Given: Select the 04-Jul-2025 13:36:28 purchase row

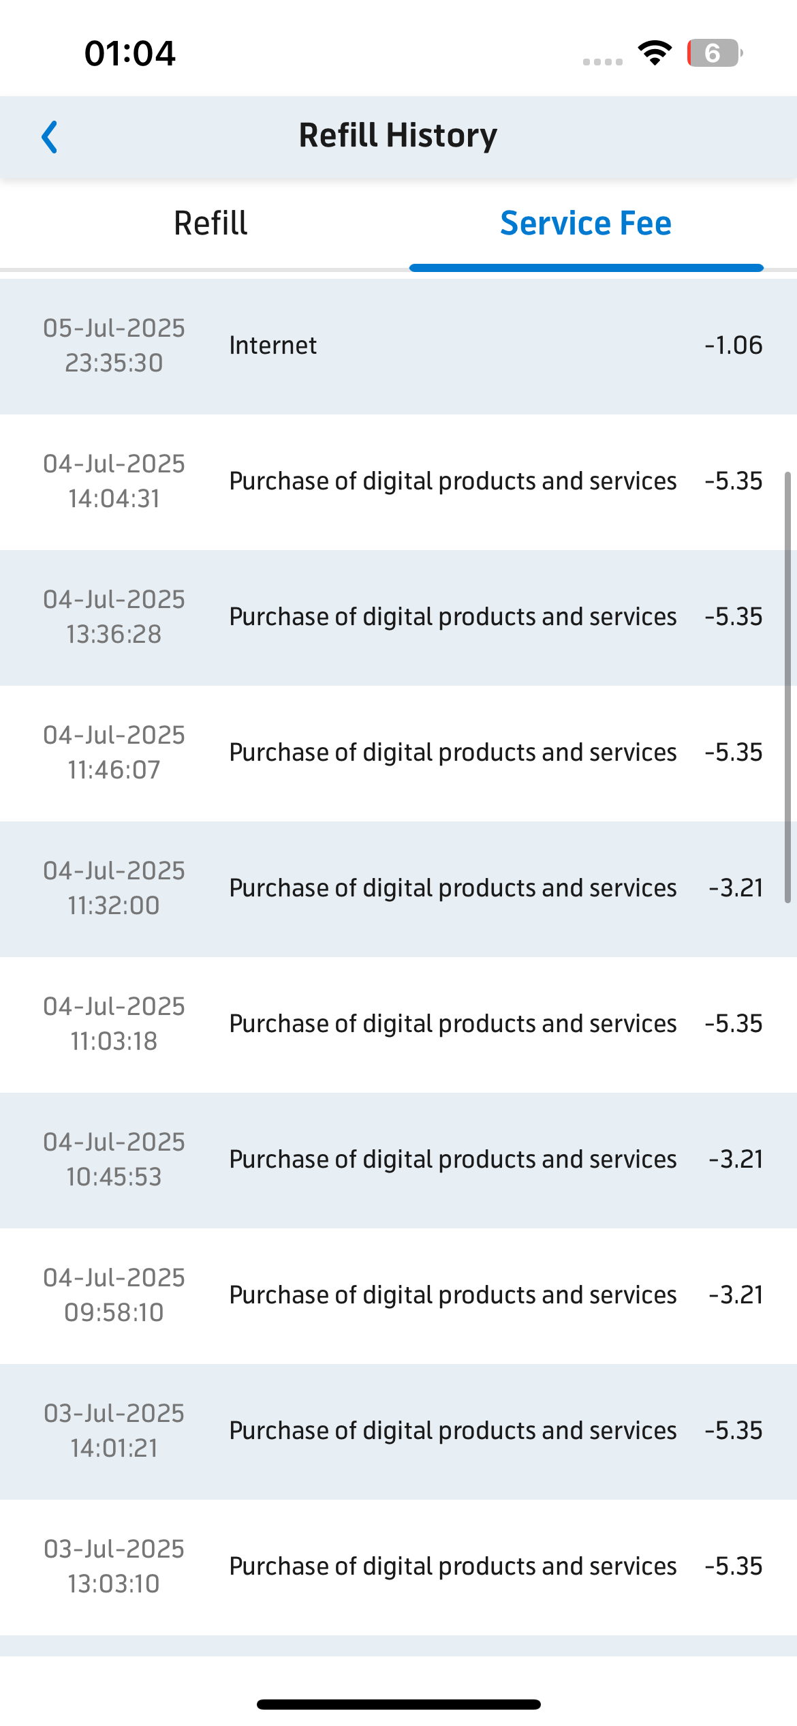Looking at the screenshot, I should point(398,618).
